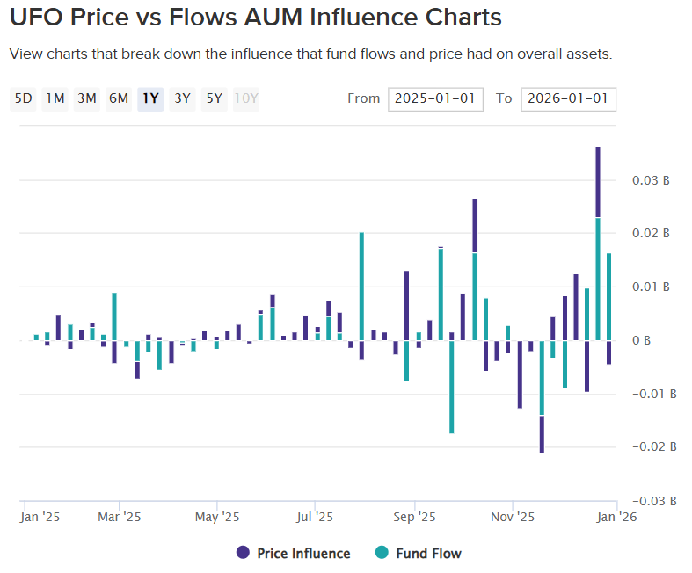Click the teal Fund Flow legend dot
Image resolution: width=692 pixels, height=573 pixels.
(382, 553)
